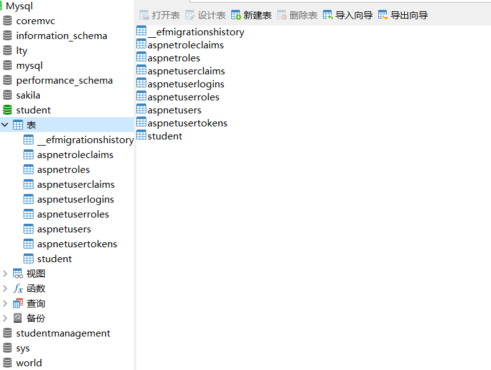Select the information_schema database name
Image resolution: width=491 pixels, height=370 pixels.
pos(62,36)
